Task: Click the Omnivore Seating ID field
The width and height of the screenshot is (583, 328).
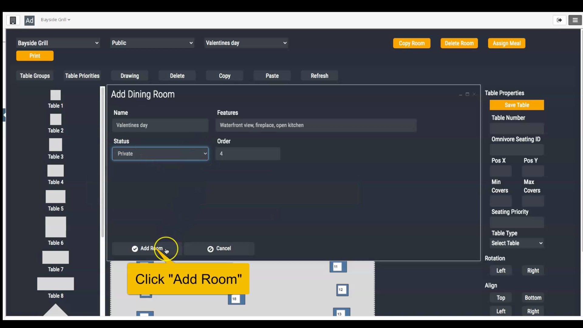Action: click(x=517, y=150)
